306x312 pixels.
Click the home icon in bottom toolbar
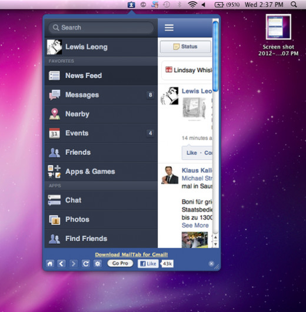coord(50,264)
